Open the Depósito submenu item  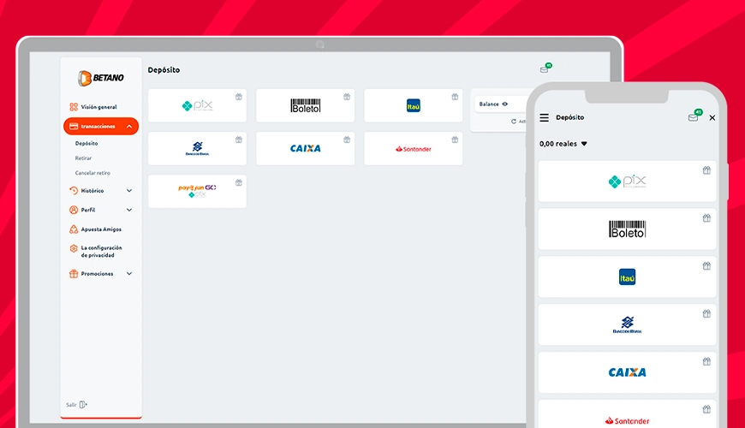(86, 143)
